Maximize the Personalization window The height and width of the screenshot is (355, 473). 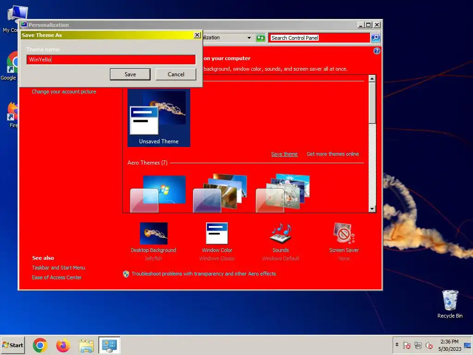(x=368, y=25)
